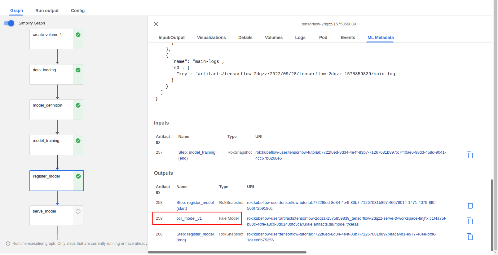Select the model_definition graph node
The width and height of the screenshot is (498, 255).
[x=56, y=110]
